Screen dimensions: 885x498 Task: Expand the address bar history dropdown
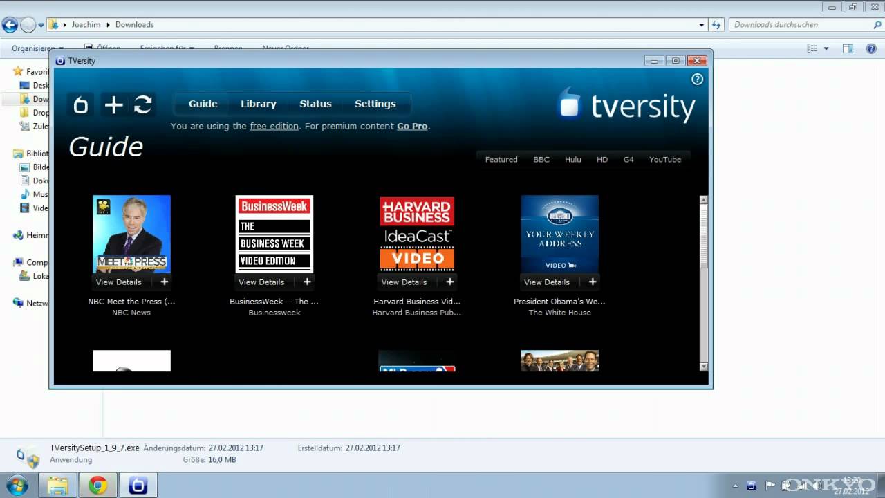(x=702, y=25)
